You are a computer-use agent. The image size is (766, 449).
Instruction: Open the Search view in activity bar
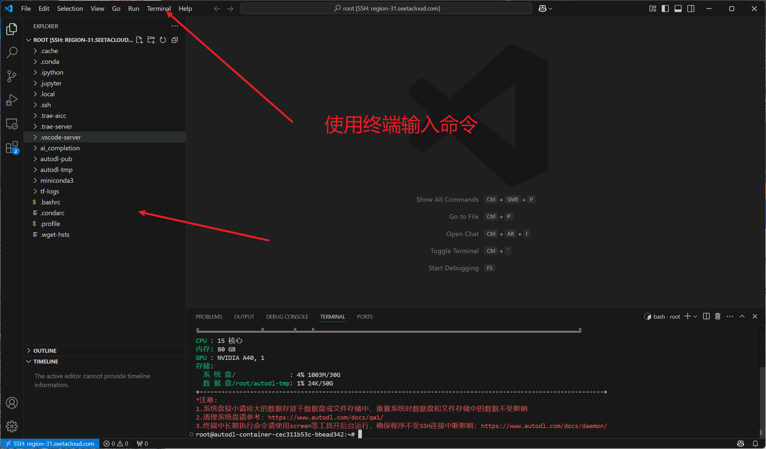click(12, 52)
